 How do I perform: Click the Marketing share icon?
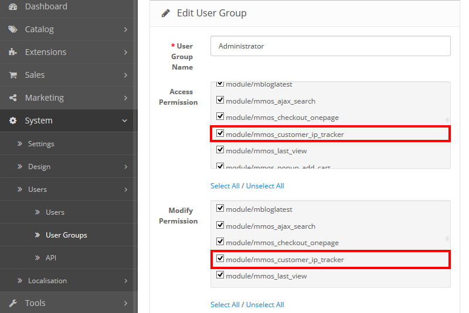click(13, 98)
